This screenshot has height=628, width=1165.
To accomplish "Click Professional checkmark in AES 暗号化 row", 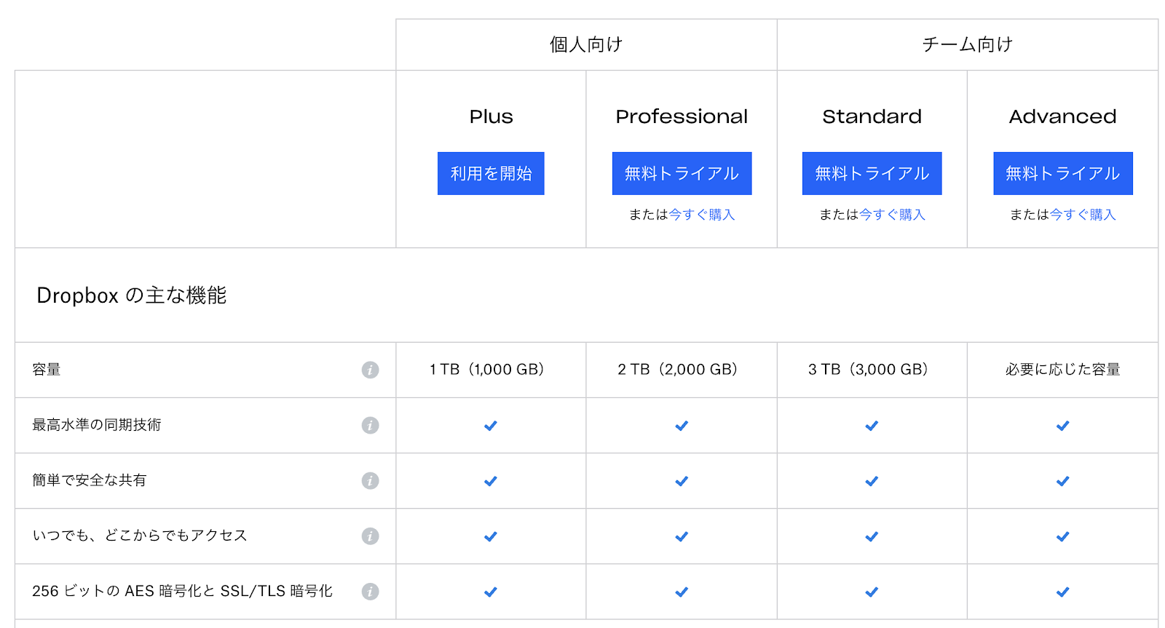I will tap(682, 592).
